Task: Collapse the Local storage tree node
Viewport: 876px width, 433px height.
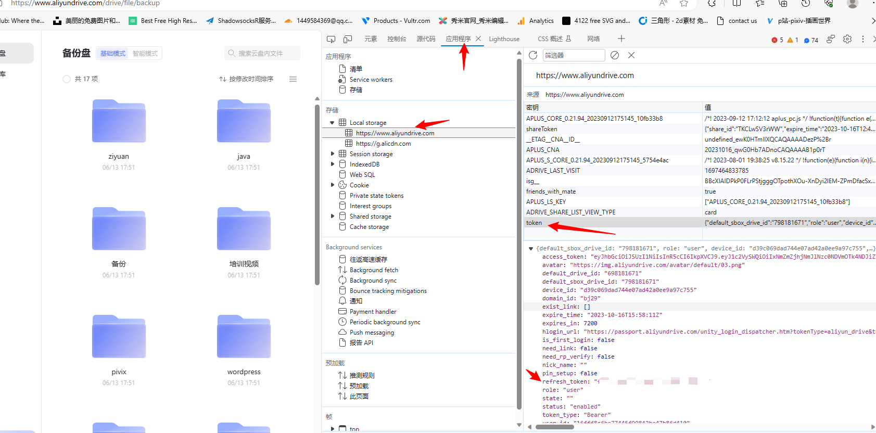Action: pos(332,123)
